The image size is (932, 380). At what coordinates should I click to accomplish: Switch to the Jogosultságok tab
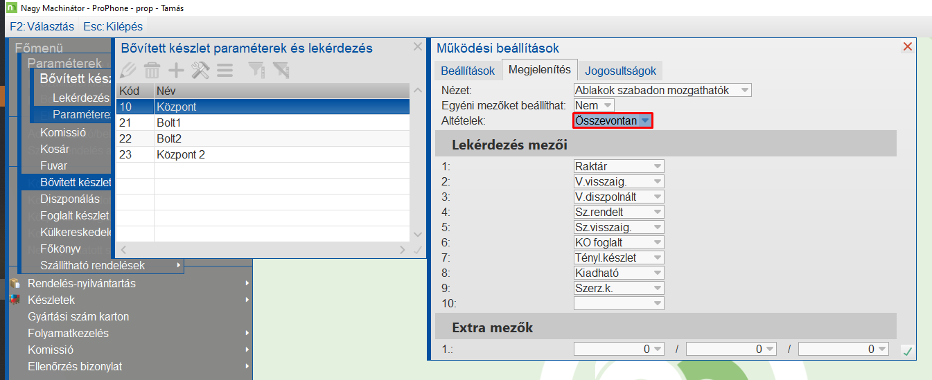[x=620, y=71]
